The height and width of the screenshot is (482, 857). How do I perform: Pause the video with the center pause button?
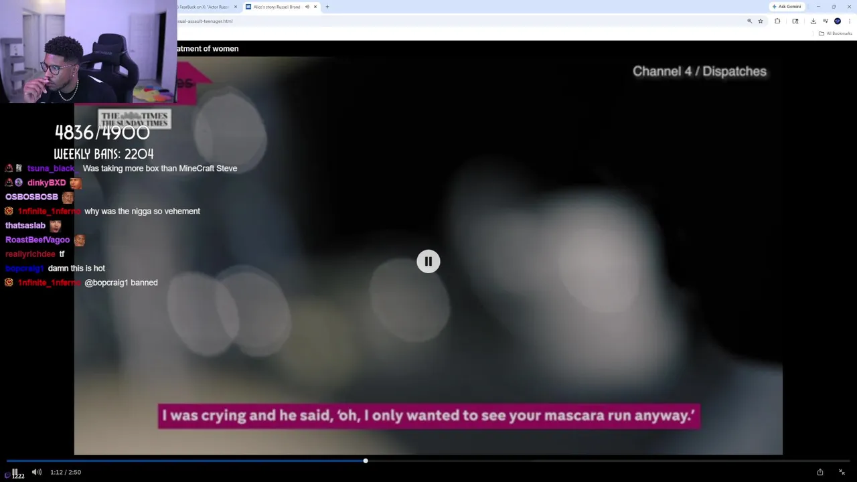tap(428, 261)
